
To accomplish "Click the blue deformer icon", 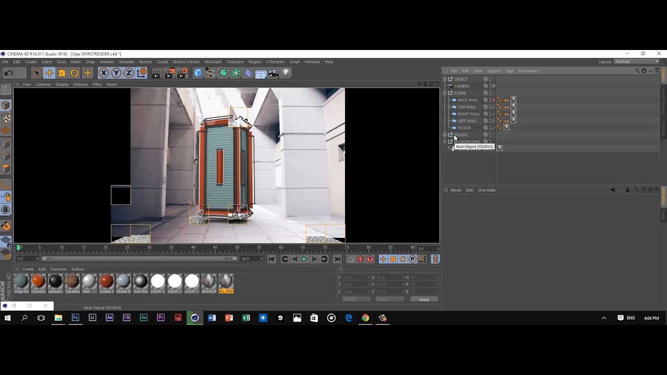I will click(249, 73).
